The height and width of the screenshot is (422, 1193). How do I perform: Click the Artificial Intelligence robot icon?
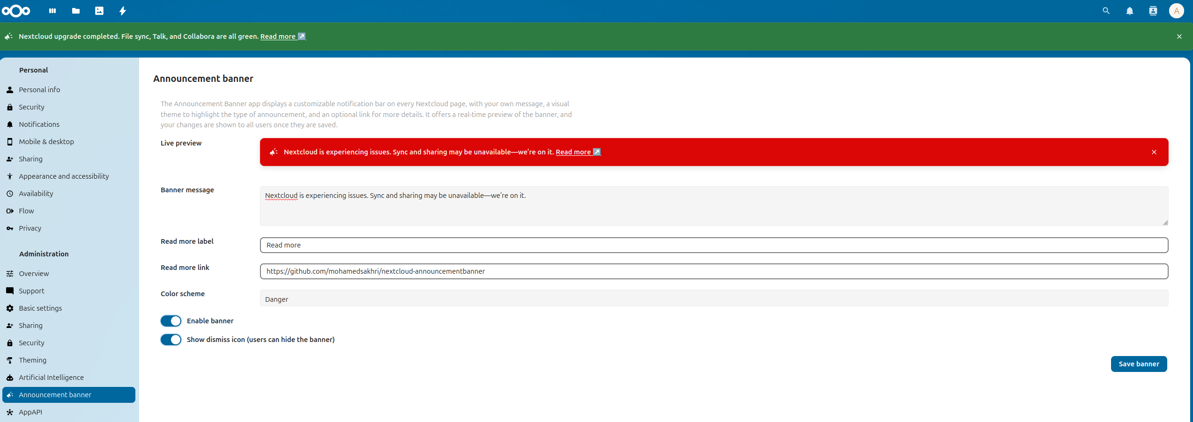point(10,378)
